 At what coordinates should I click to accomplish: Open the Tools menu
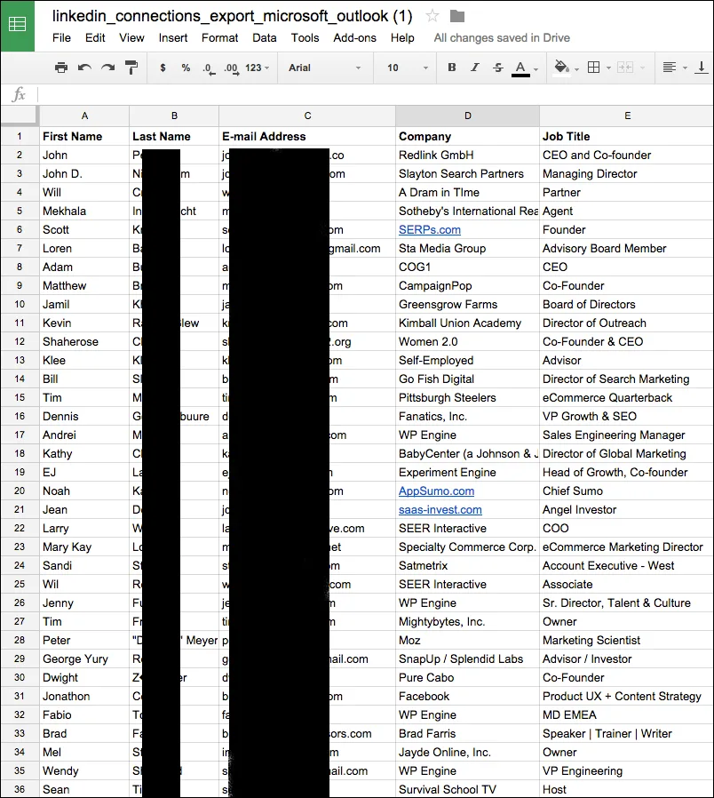[x=305, y=37]
